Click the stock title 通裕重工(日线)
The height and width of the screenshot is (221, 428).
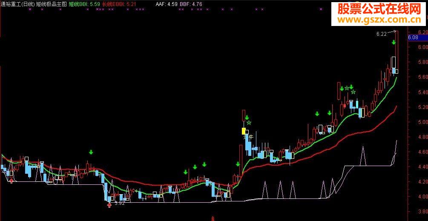(18, 4)
